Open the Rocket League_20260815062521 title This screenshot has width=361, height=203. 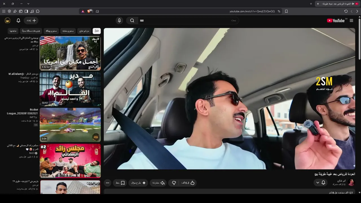click(23, 111)
